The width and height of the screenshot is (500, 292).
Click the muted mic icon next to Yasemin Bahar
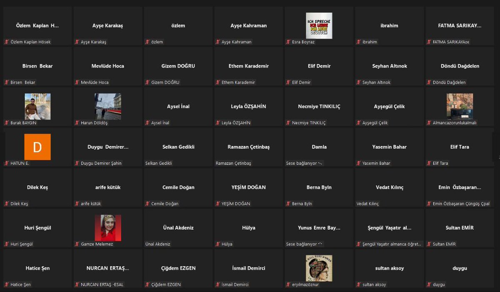(359, 163)
